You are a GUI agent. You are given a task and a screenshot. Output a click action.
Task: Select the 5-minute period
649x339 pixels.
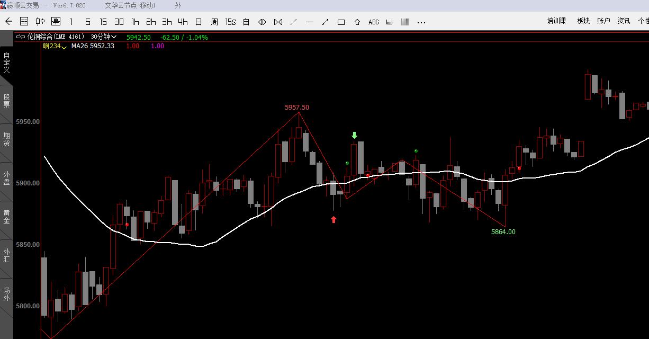point(87,22)
